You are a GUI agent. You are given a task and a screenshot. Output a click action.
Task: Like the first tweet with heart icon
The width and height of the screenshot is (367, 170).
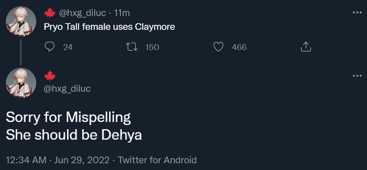coord(219,47)
